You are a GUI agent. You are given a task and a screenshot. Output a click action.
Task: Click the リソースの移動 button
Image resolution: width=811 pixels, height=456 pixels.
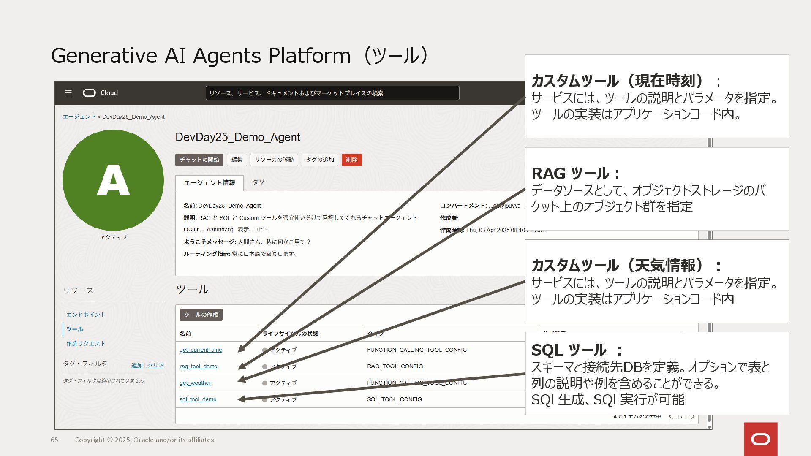[x=274, y=160]
